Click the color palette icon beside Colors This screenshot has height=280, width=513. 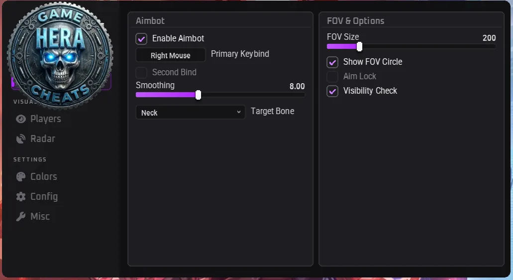point(21,177)
